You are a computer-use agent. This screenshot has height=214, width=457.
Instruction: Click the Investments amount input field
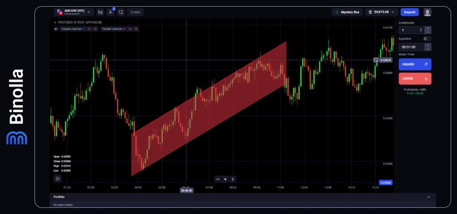point(410,30)
